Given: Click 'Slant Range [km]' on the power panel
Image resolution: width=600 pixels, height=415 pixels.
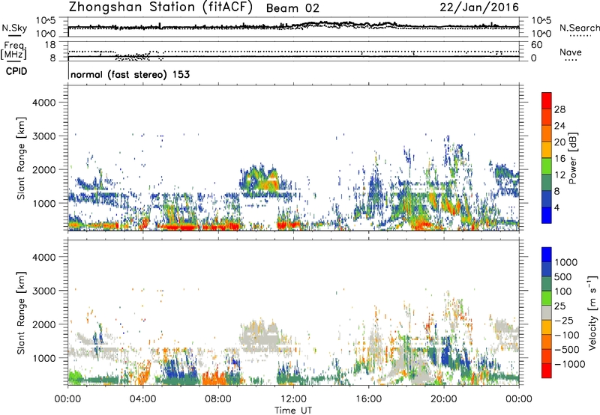Looking at the screenshot, I should (x=21, y=158).
